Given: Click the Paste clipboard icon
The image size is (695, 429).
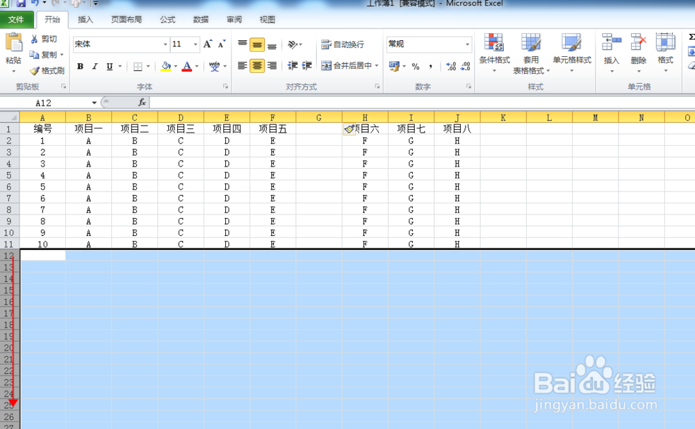Looking at the screenshot, I should coord(14,43).
